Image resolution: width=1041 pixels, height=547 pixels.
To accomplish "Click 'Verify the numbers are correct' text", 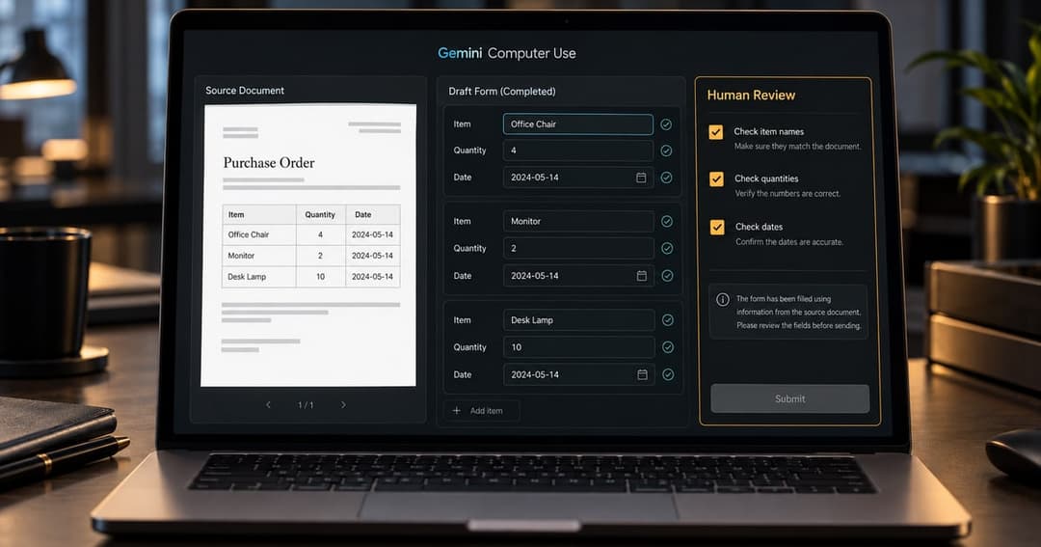I will tap(787, 193).
